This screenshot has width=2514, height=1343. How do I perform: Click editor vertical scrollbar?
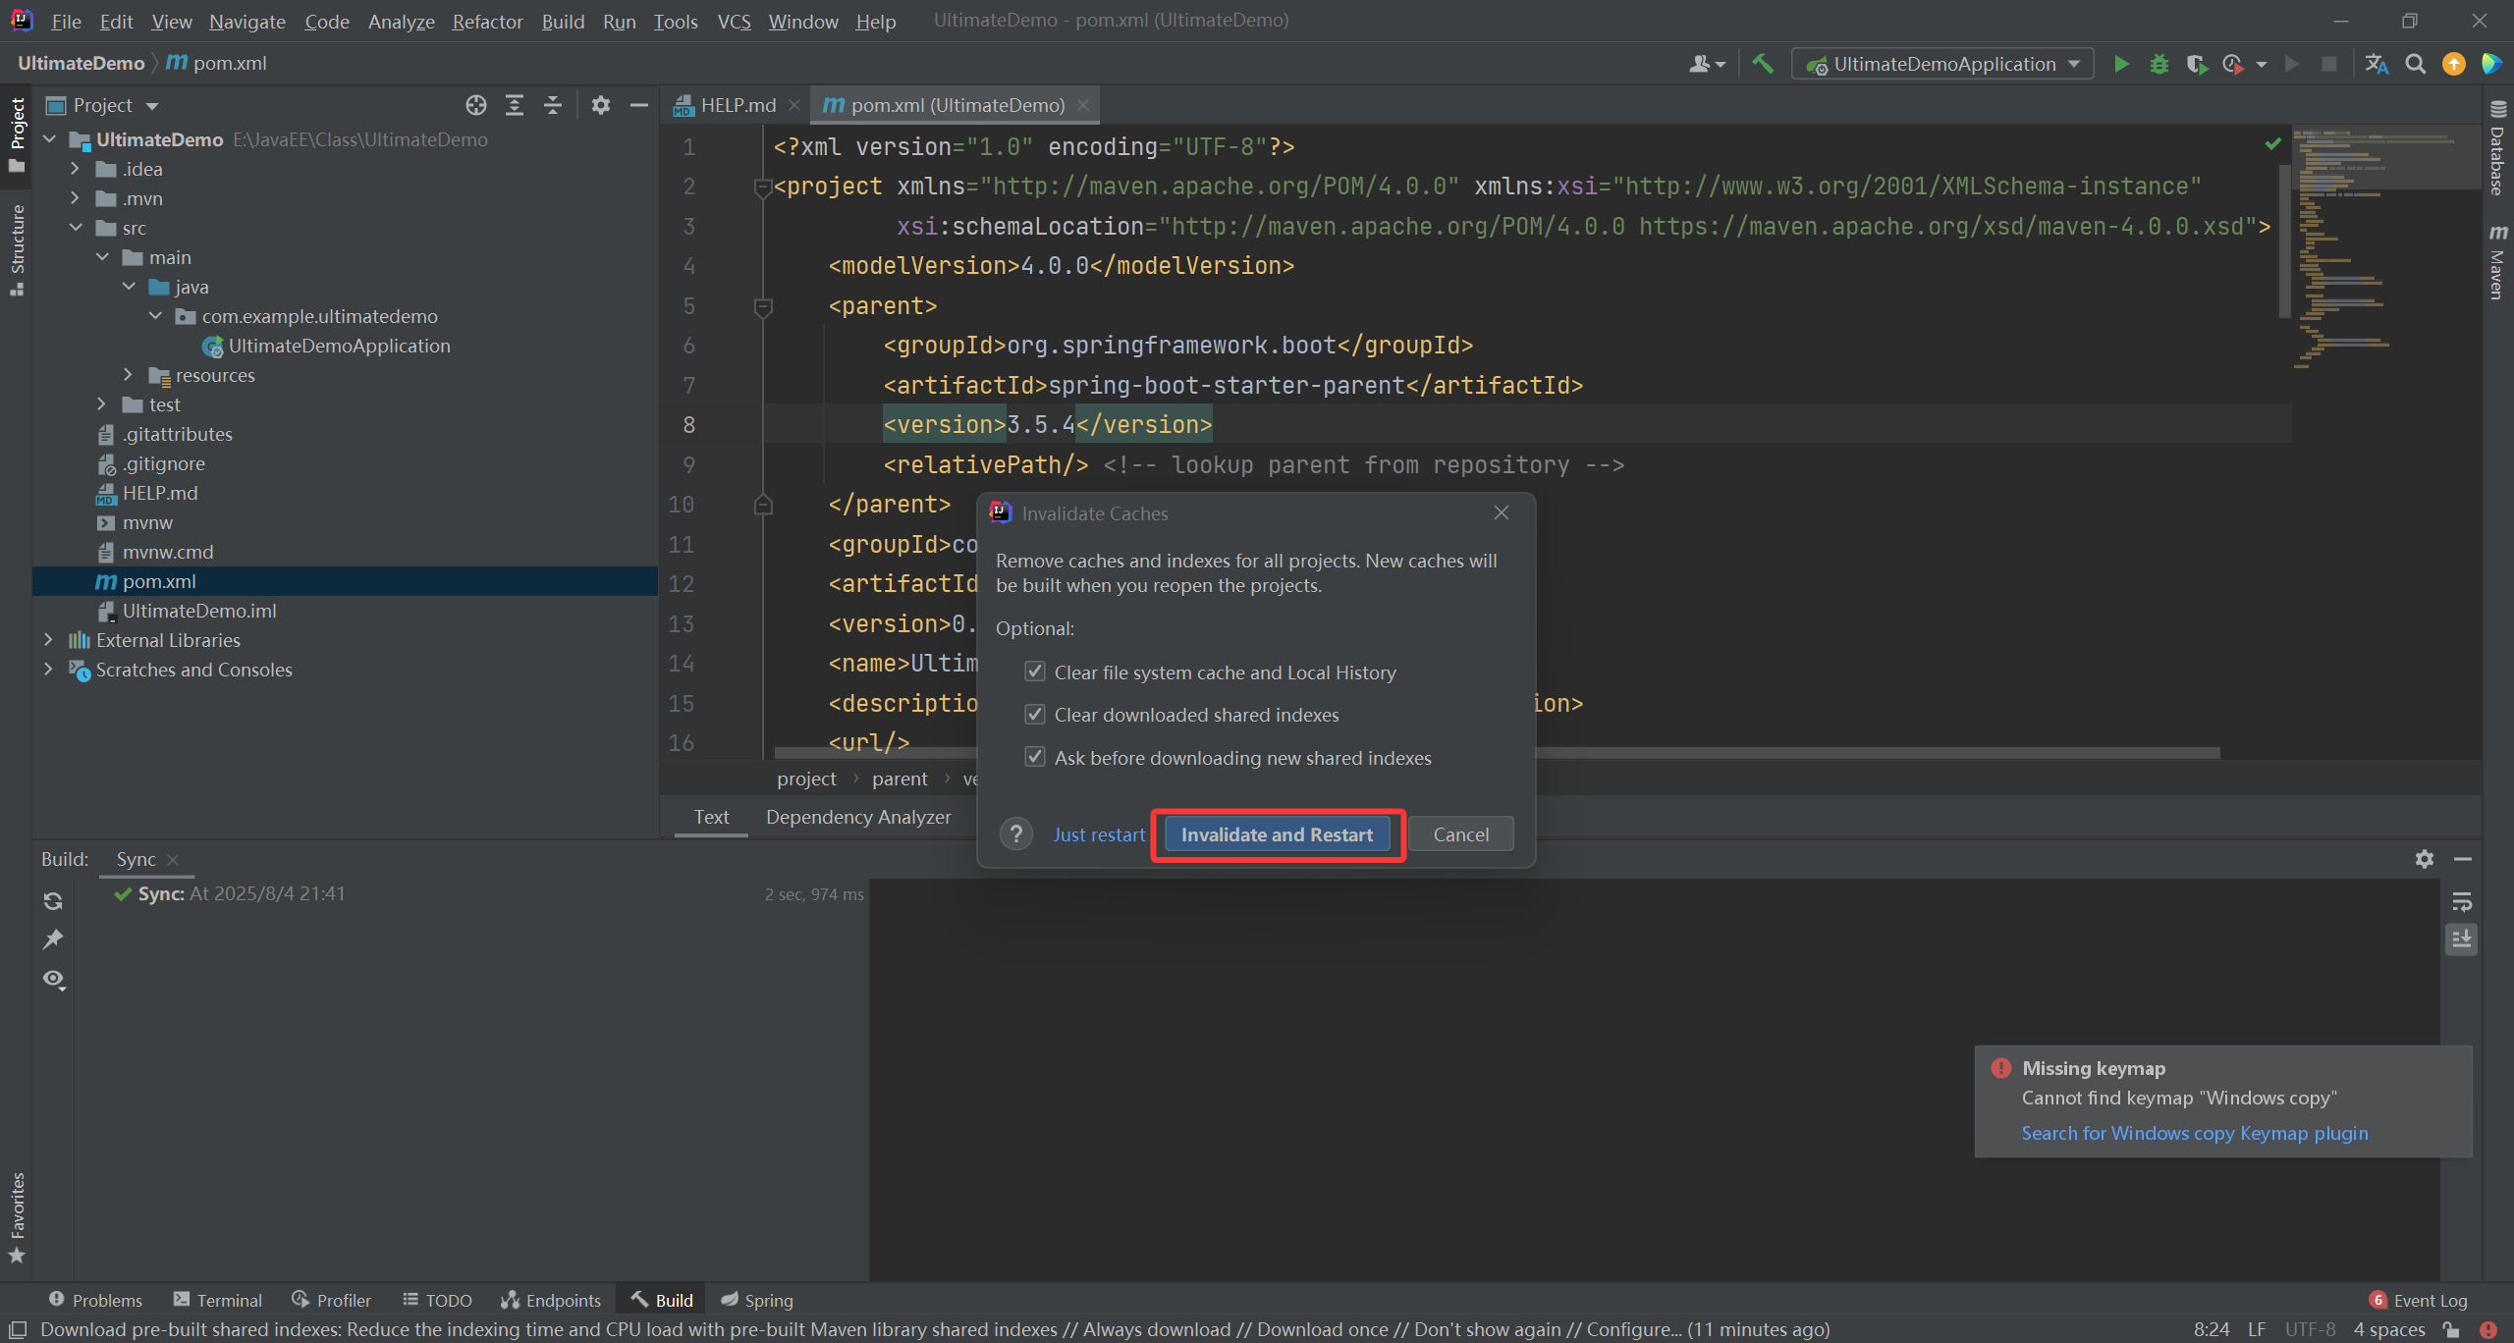(2283, 240)
